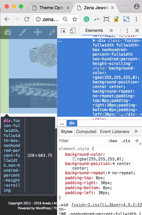Screen dimensions: 142x215
Task: Toggle the device toolbar in DevTools
Action: tap(73, 31)
